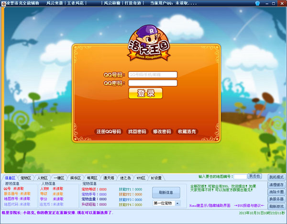
Task: Click the map number input field
Action: tap(240, 177)
